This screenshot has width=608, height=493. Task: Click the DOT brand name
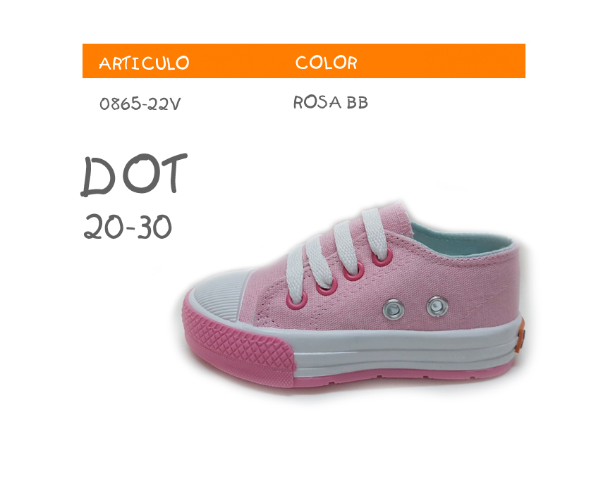[x=134, y=174]
